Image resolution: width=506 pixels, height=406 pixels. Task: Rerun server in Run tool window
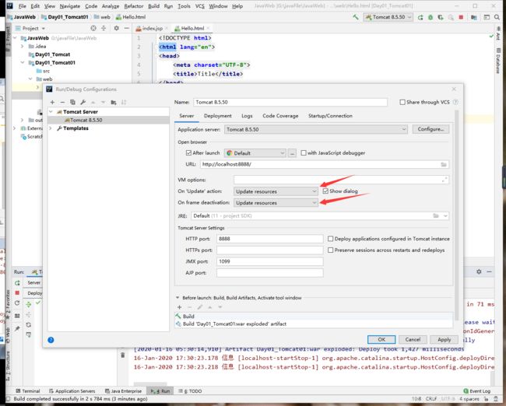click(17, 283)
